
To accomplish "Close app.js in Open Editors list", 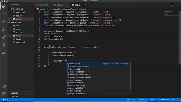I will point(11,19).
